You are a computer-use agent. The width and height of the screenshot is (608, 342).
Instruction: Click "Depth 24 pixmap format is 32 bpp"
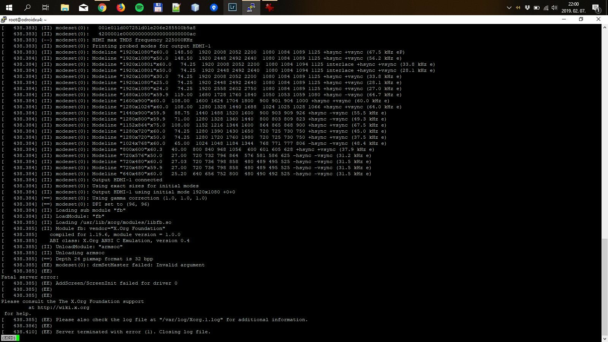pyautogui.click(x=104, y=259)
